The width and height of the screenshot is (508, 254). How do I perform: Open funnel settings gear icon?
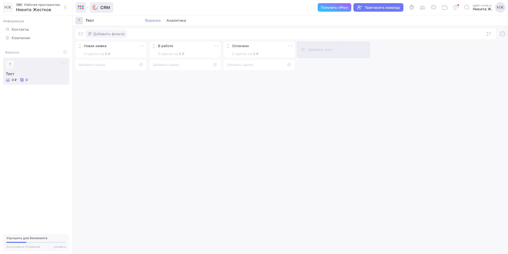point(502,34)
